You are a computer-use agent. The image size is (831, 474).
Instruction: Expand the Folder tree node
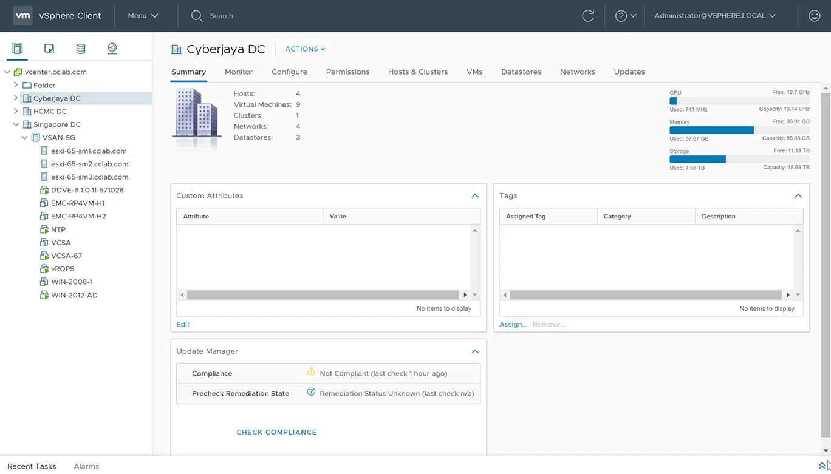tap(16, 85)
